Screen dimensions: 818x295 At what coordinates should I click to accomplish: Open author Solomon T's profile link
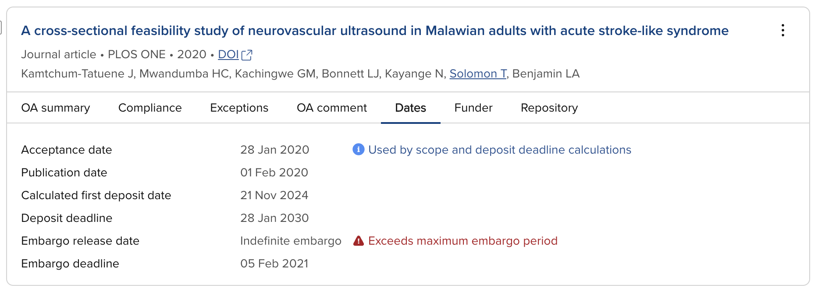pos(478,74)
